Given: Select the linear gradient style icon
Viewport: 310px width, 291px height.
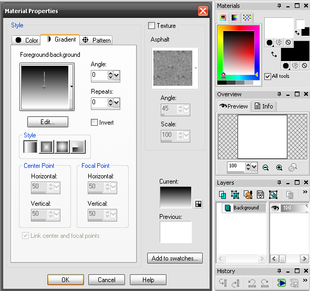Looking at the screenshot, I should coord(30,147).
